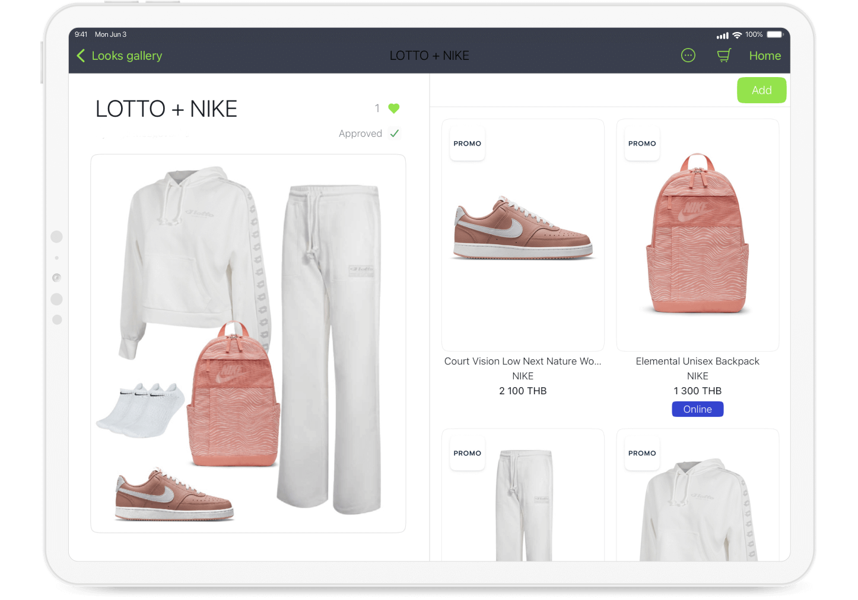Tap the PROMO badge on the Elemental backpack card
This screenshot has width=858, height=600.
point(641,143)
